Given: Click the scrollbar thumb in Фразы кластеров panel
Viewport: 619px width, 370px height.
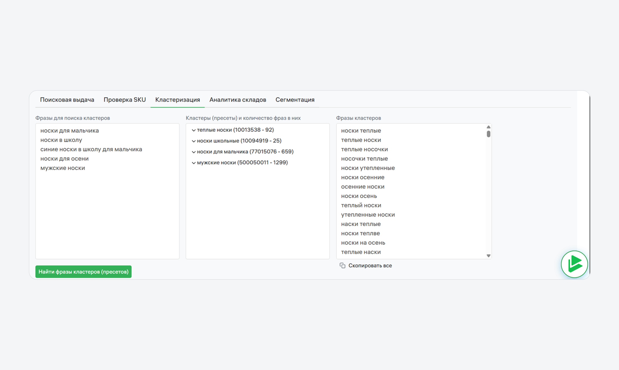Looking at the screenshot, I should pyautogui.click(x=488, y=134).
